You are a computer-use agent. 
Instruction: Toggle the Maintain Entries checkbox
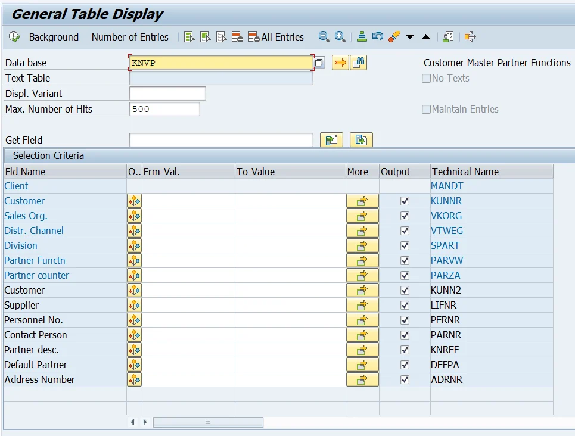tap(426, 109)
